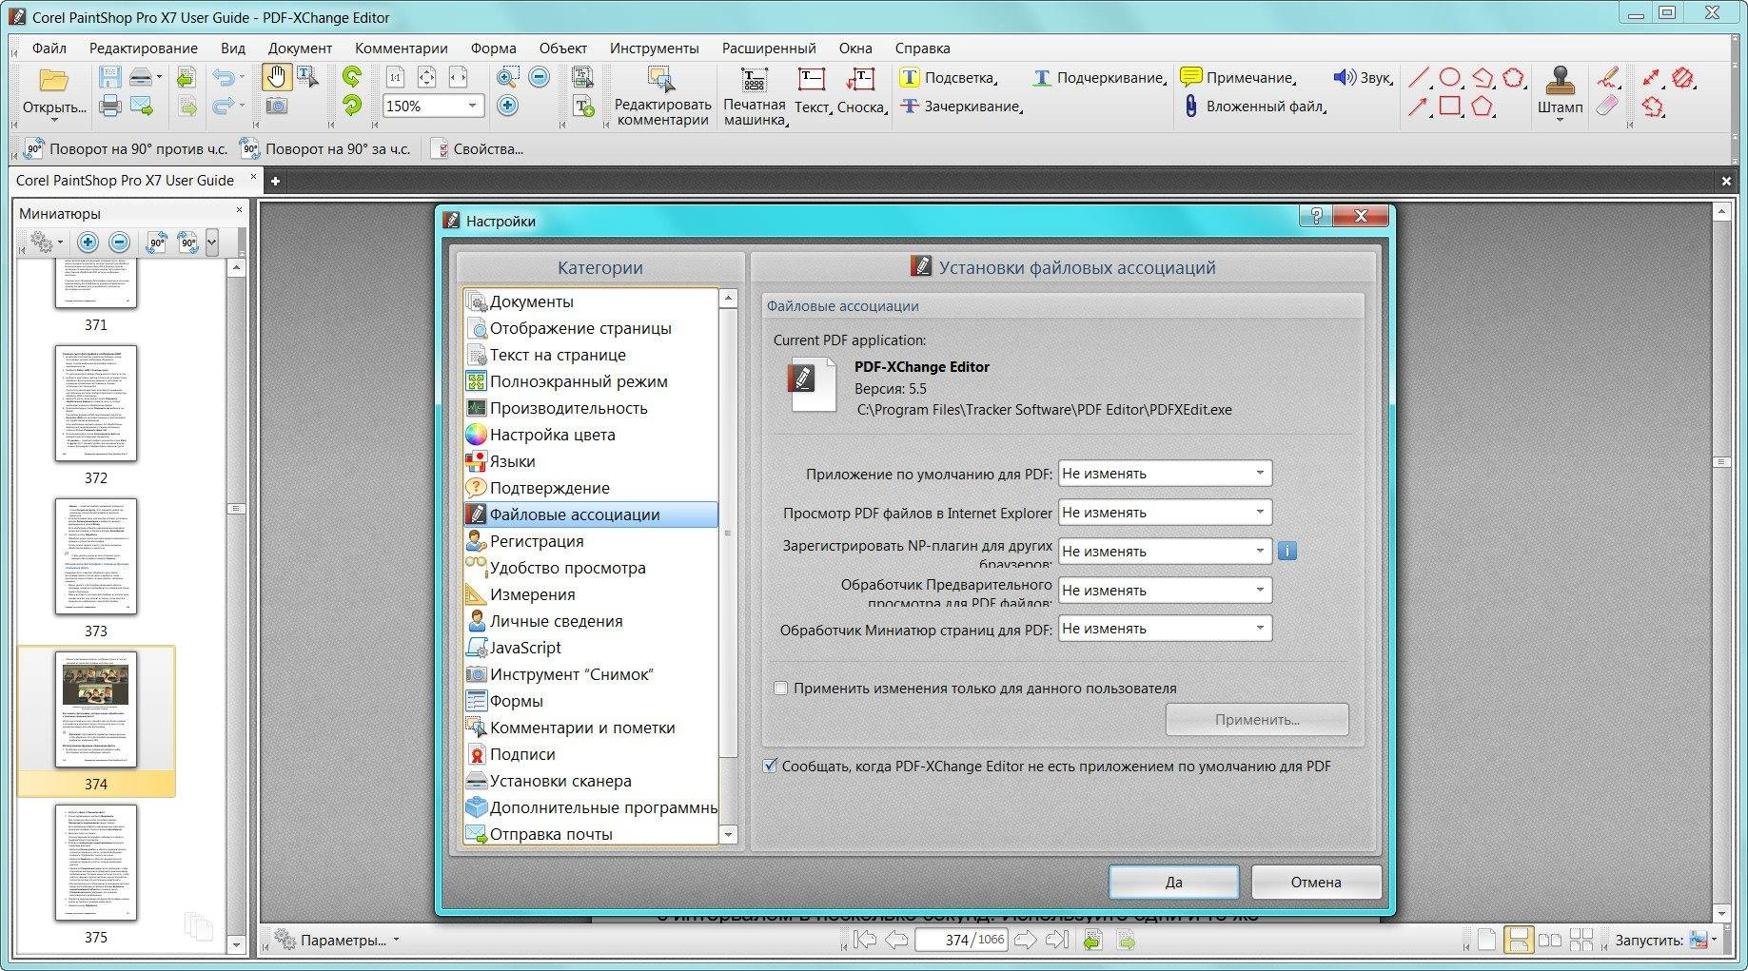This screenshot has height=971, width=1748.
Task: Open Редактировать комментарии tool
Action: [662, 96]
